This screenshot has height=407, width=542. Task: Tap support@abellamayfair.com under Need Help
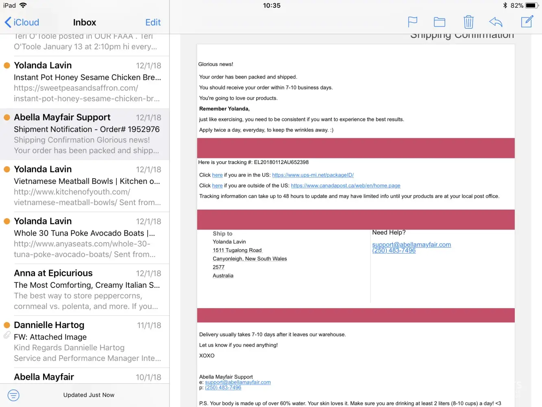[x=411, y=245]
